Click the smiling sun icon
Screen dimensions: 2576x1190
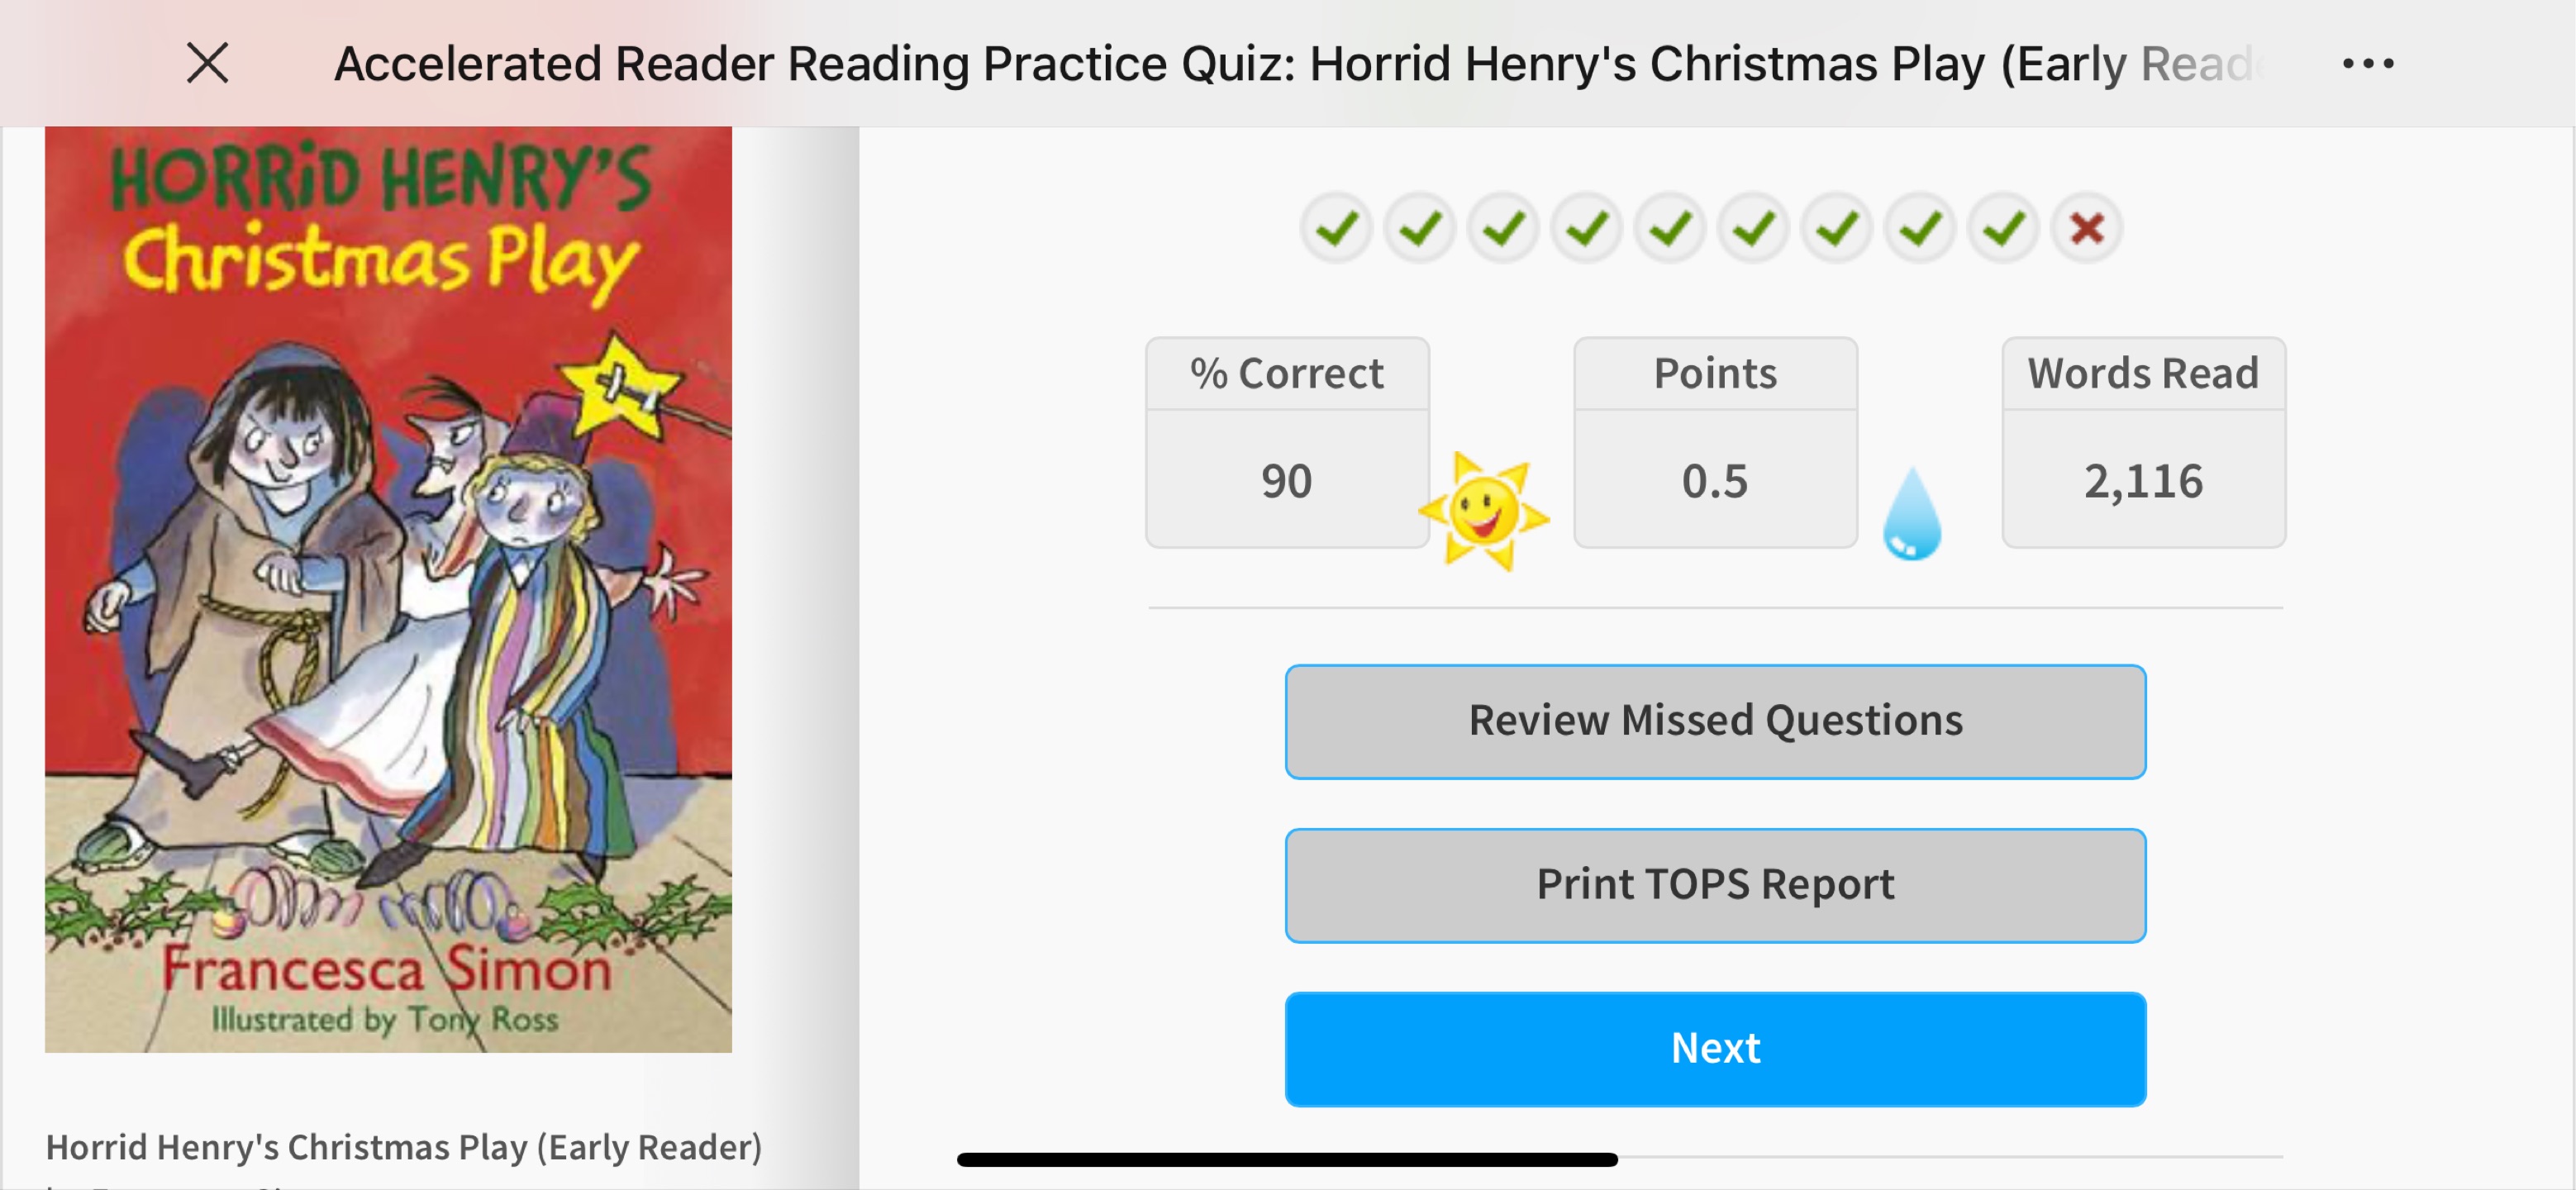click(x=1483, y=511)
